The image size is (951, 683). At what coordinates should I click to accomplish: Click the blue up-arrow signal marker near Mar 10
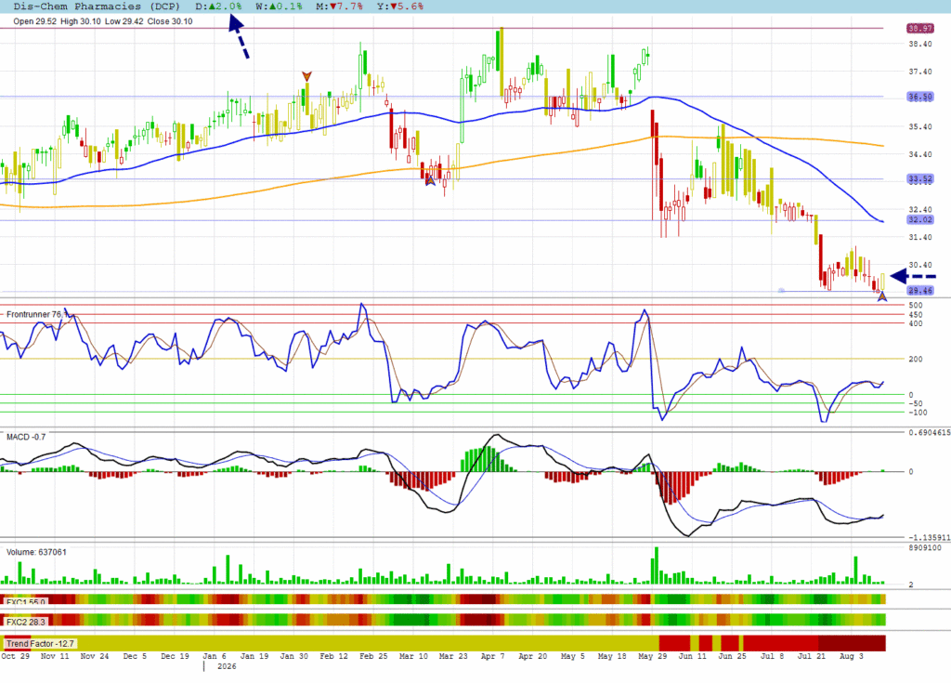[x=430, y=179]
